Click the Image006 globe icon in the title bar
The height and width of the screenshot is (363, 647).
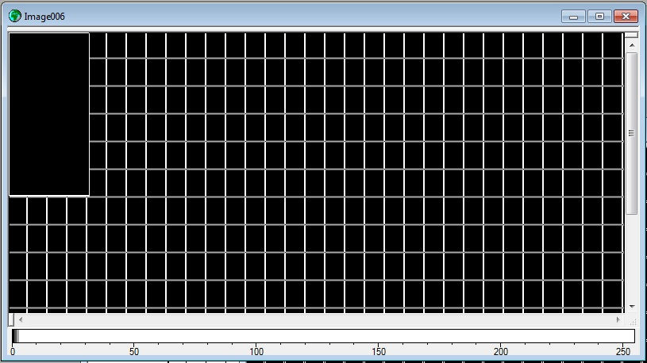point(15,16)
